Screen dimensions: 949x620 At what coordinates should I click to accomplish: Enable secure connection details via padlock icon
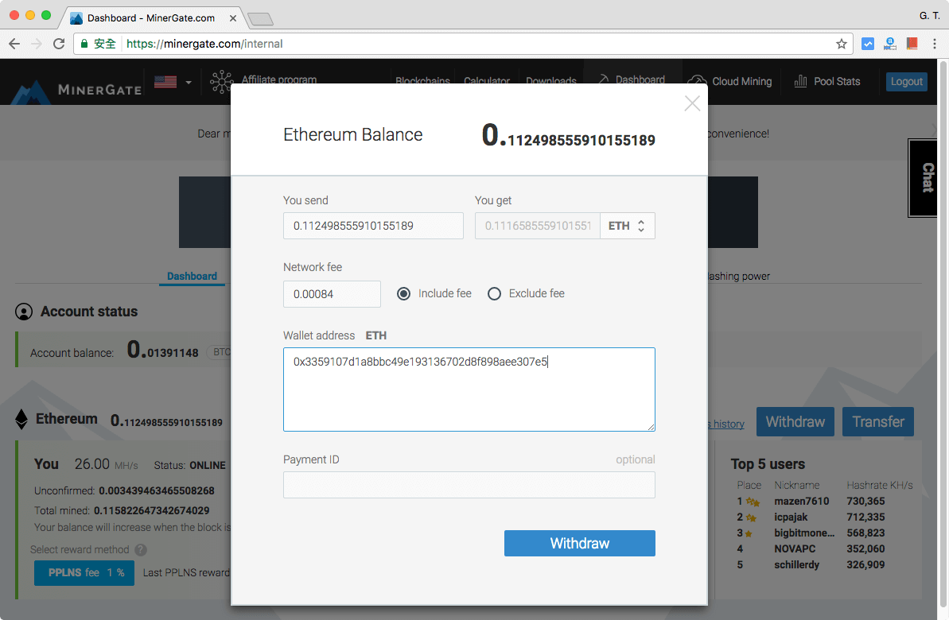(x=84, y=45)
